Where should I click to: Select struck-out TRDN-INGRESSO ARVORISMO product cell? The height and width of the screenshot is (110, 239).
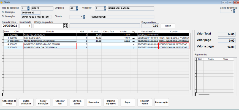pyautogui.click(x=50, y=41)
